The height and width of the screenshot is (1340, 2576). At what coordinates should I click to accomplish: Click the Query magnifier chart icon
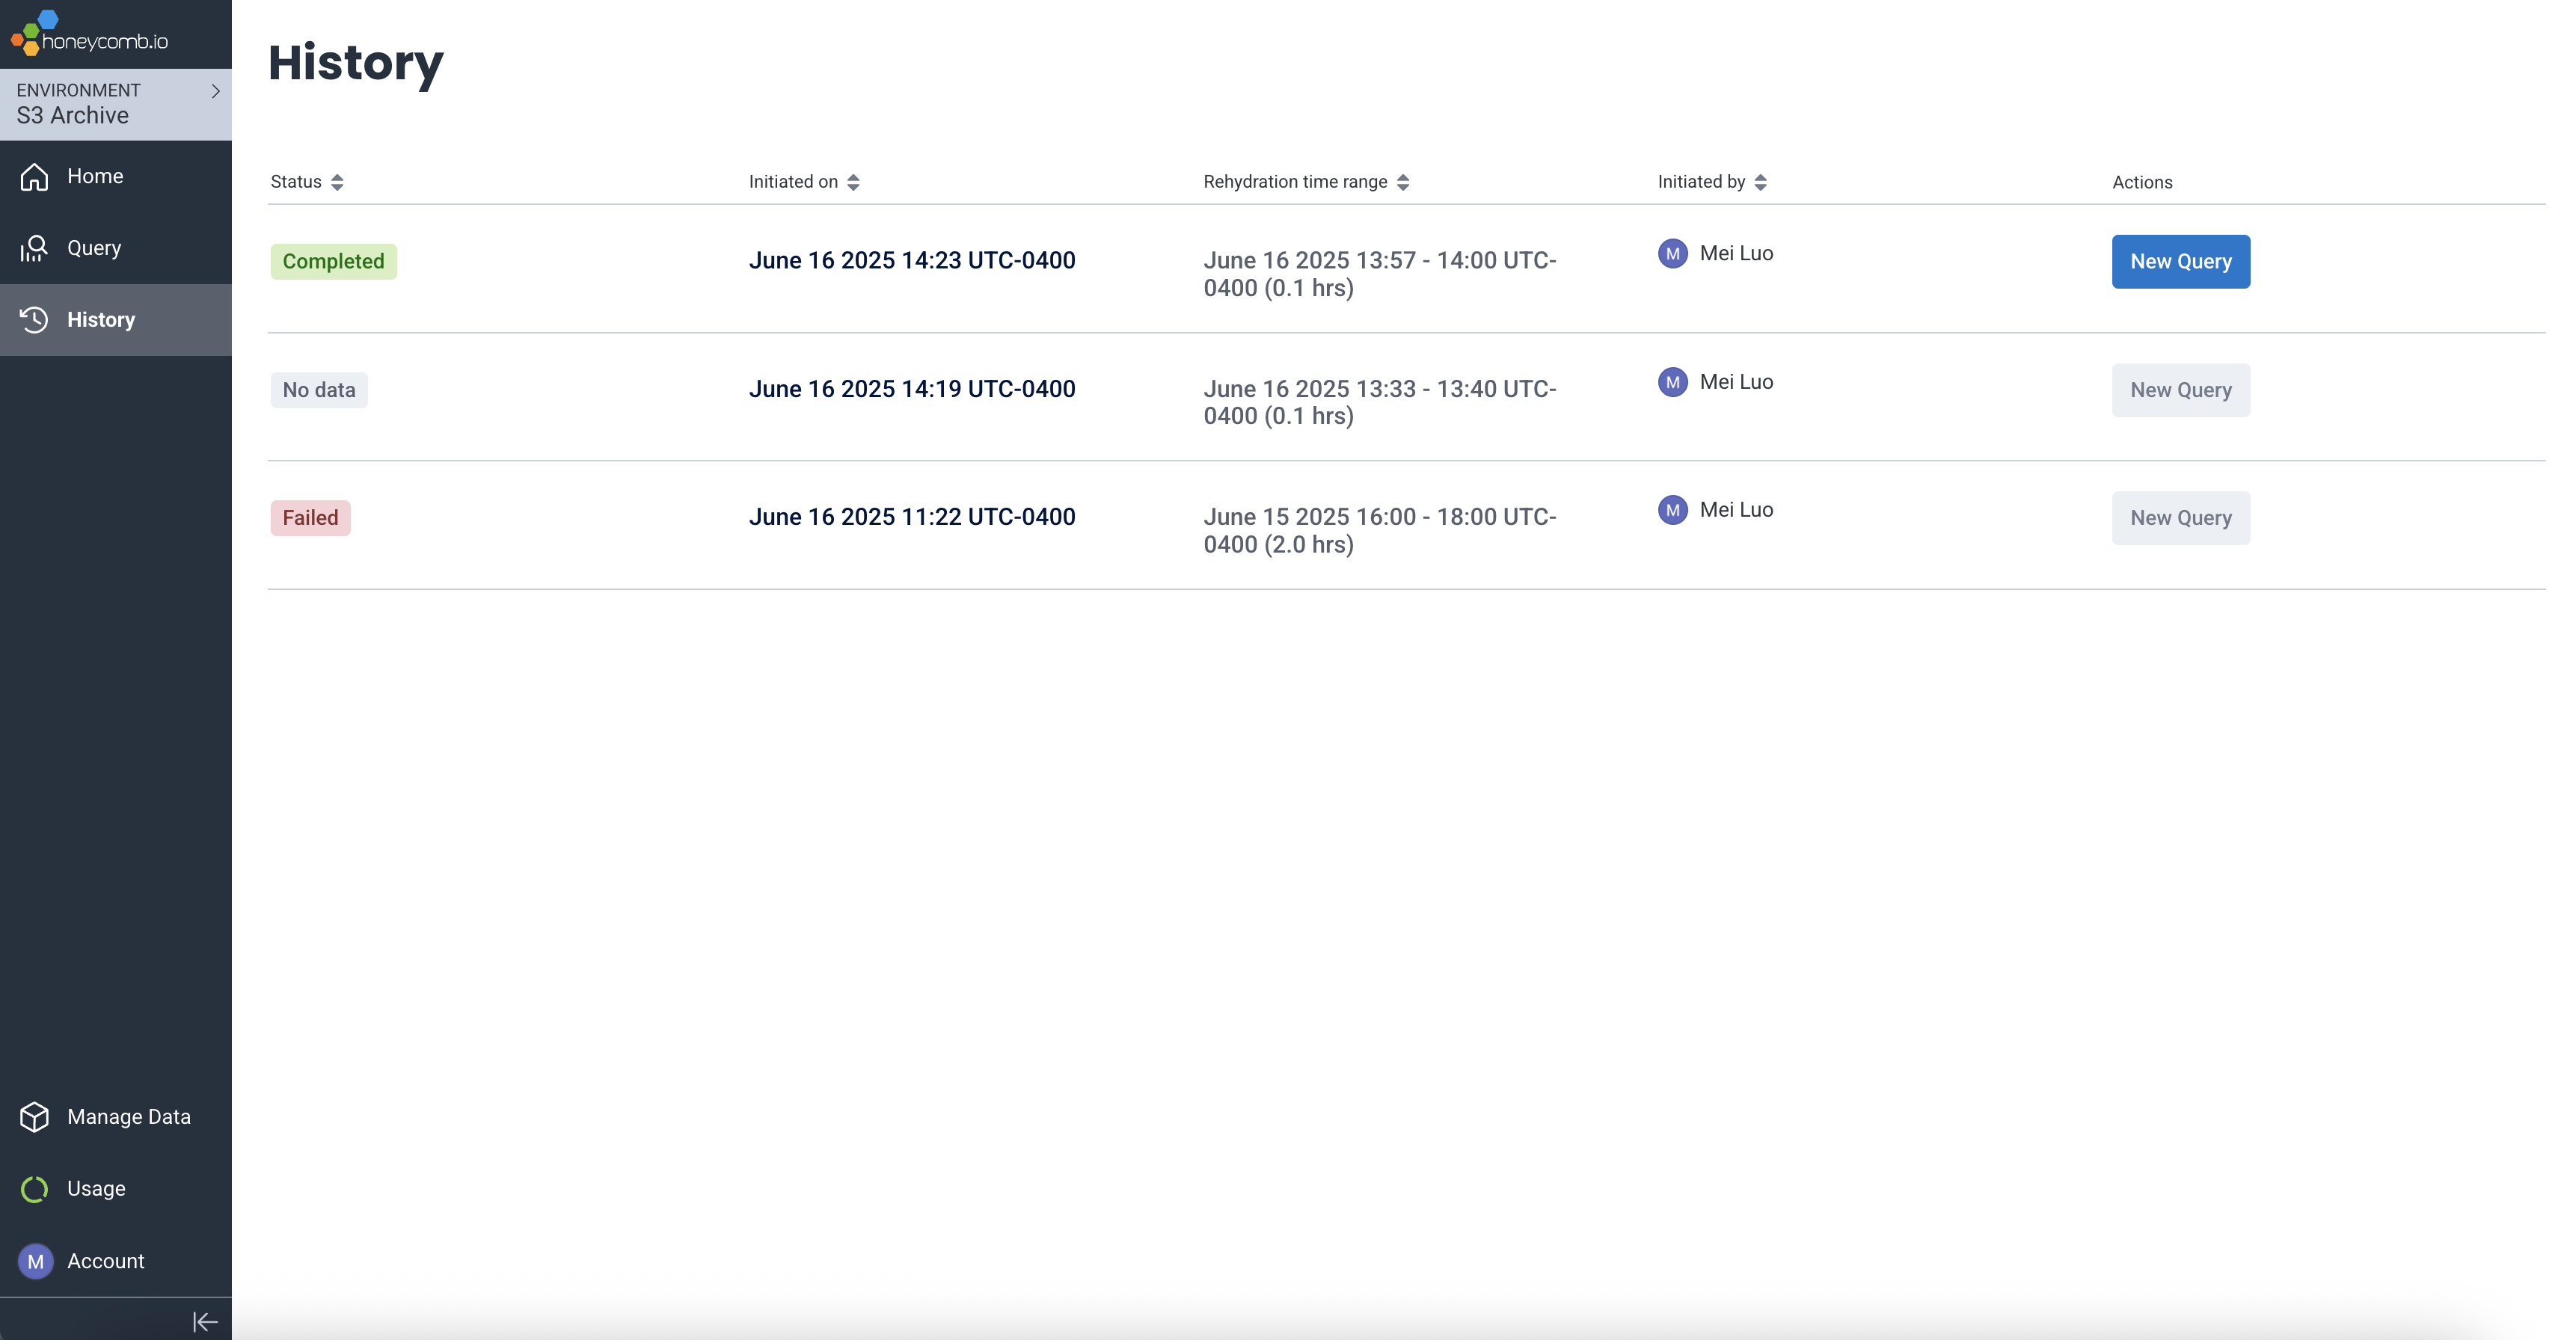[34, 248]
